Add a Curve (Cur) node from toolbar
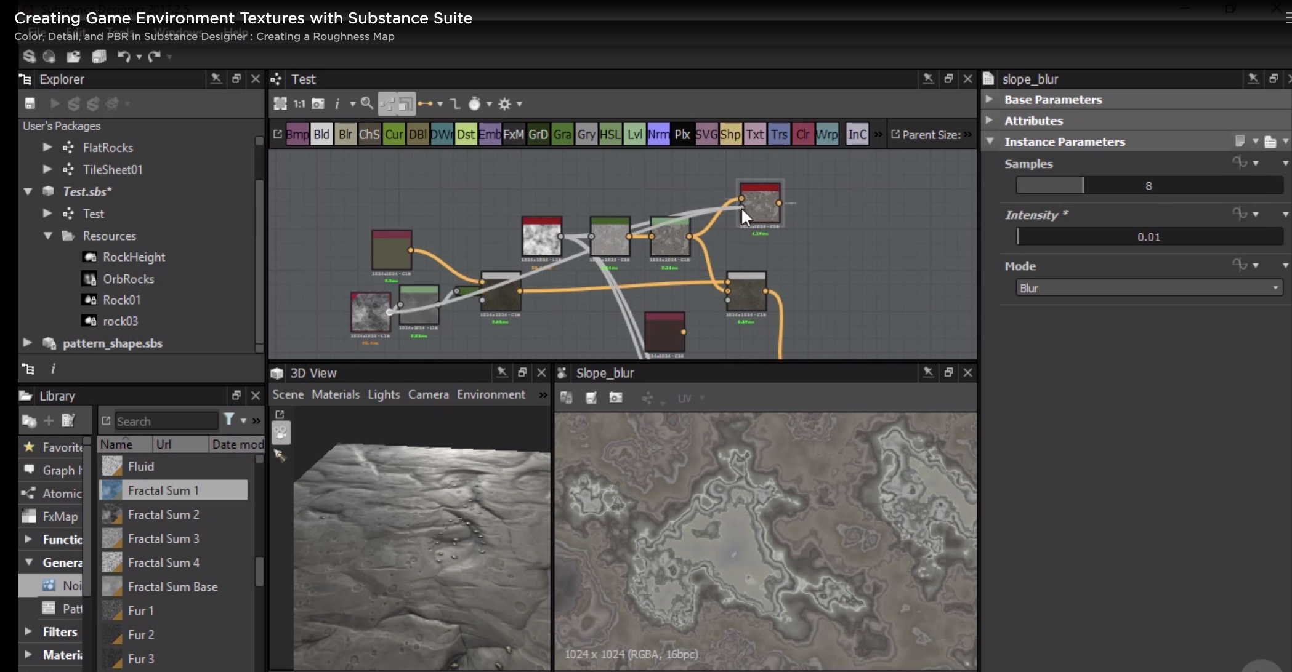This screenshot has height=672, width=1292. [x=394, y=134]
